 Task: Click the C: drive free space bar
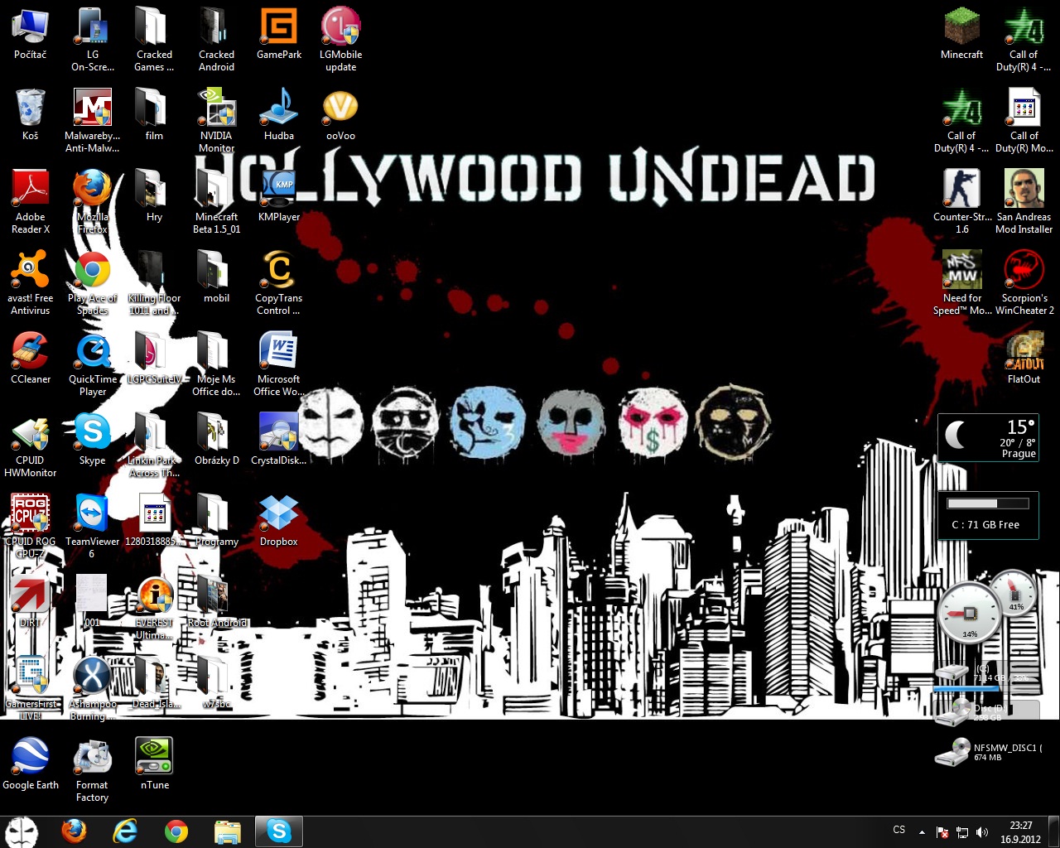coord(987,503)
